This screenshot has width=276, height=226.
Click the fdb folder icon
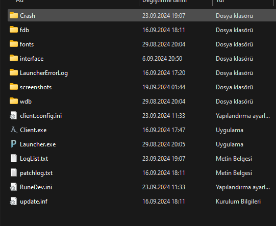point(14,30)
